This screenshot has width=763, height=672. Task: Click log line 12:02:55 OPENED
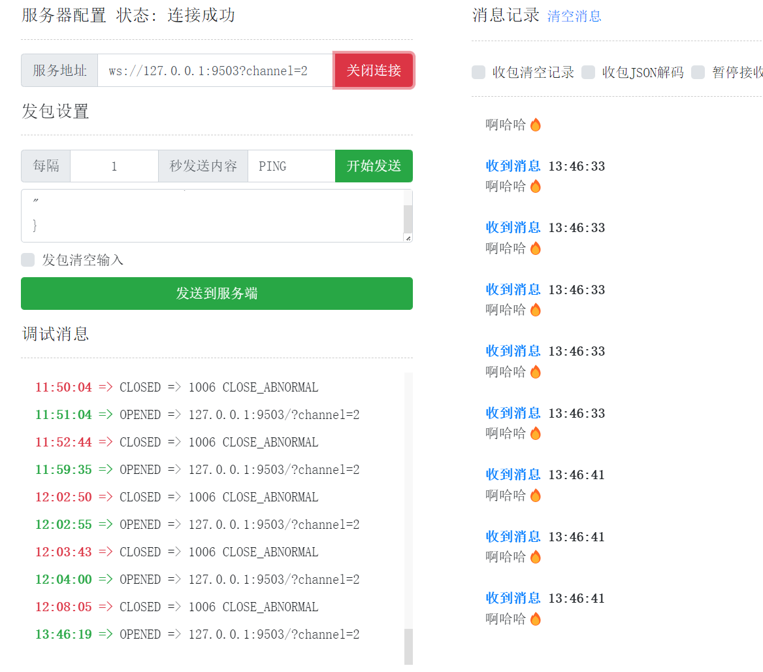pos(197,524)
